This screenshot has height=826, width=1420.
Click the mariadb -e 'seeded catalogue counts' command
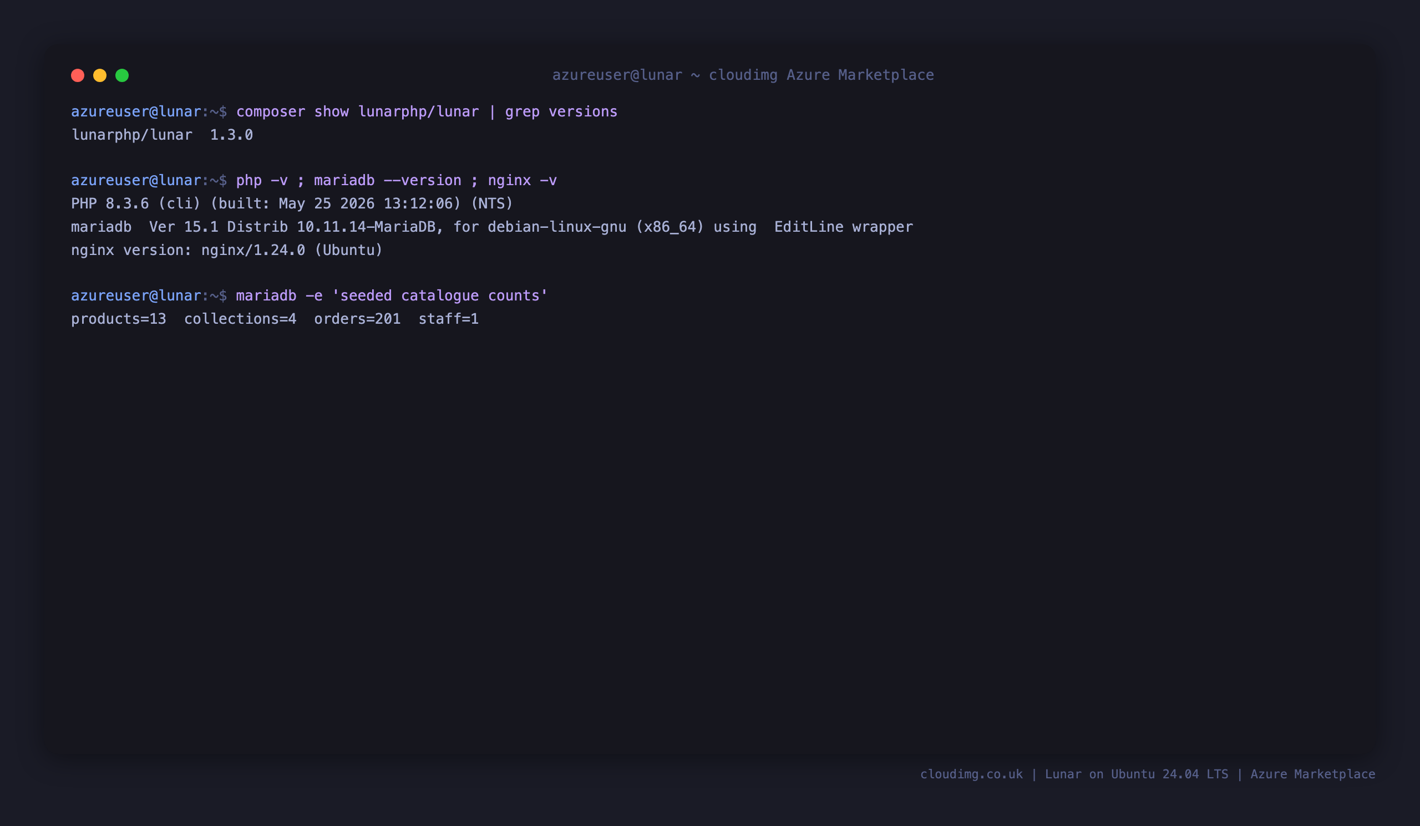[392, 295]
